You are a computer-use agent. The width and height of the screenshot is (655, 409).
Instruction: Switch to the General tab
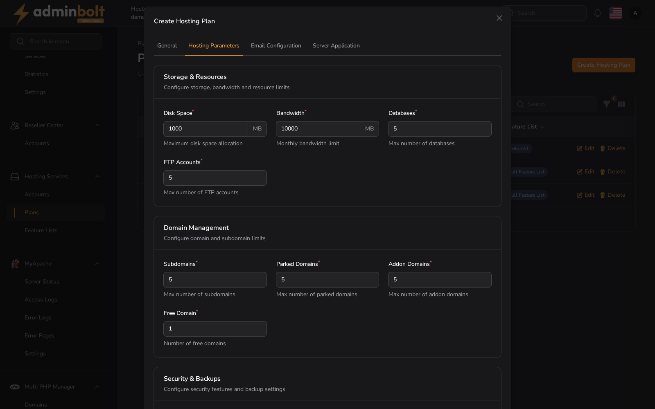pyautogui.click(x=167, y=46)
